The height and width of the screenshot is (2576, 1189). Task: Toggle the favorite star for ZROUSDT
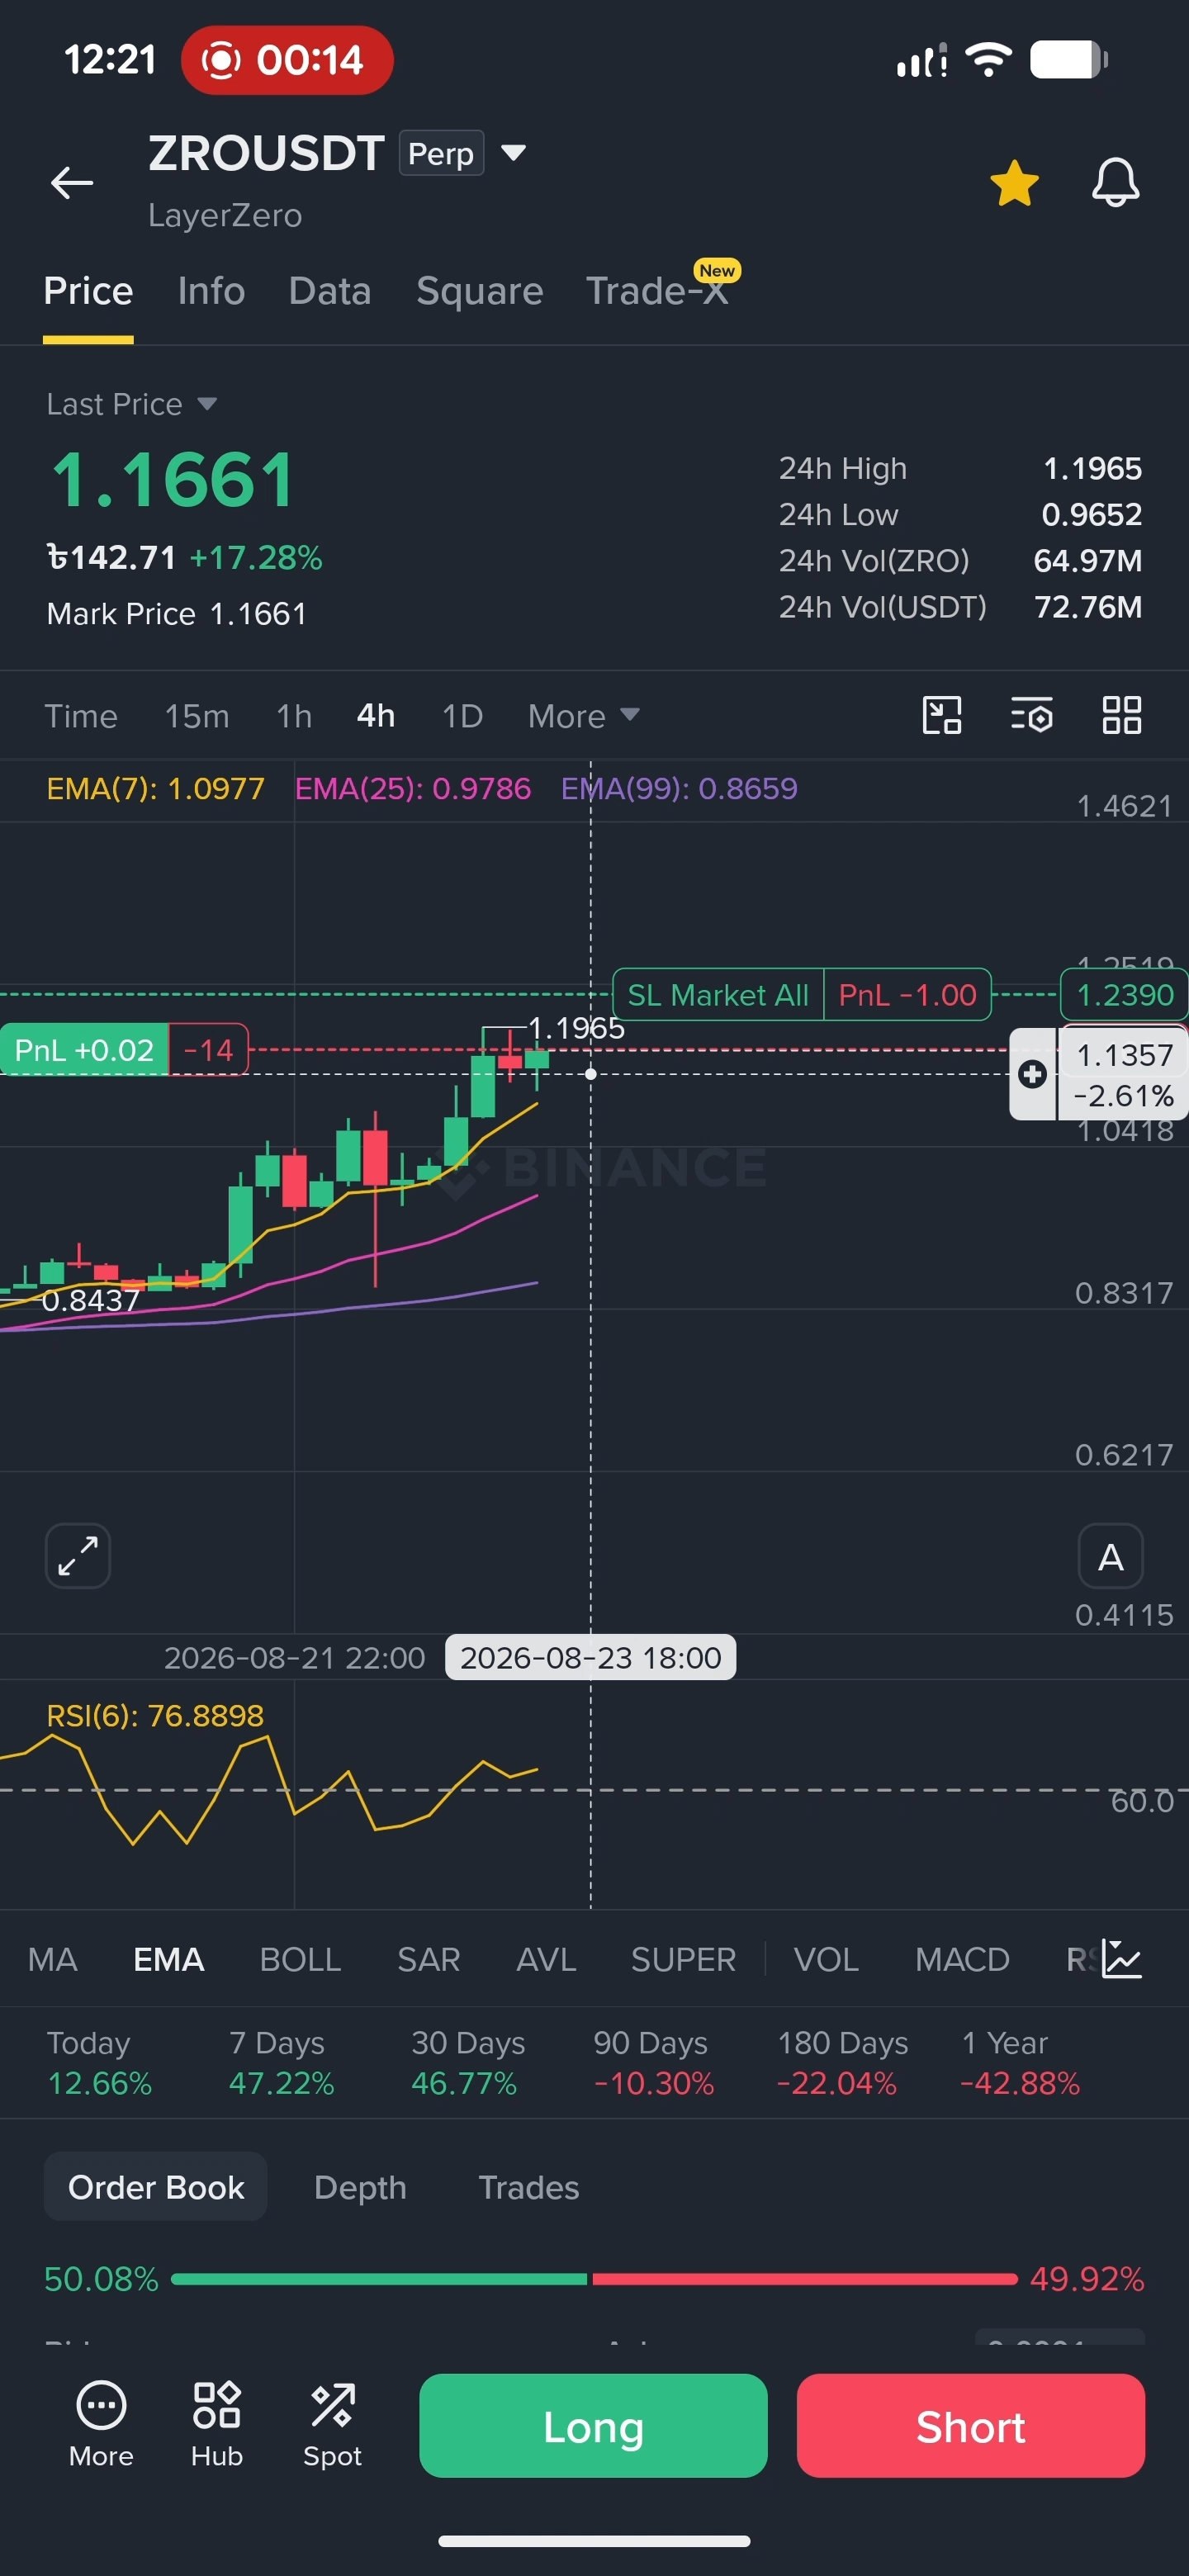(x=1014, y=183)
